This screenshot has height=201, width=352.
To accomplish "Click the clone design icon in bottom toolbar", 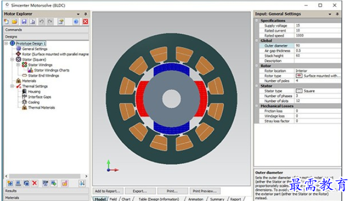I will pyautogui.click(x=18, y=183).
